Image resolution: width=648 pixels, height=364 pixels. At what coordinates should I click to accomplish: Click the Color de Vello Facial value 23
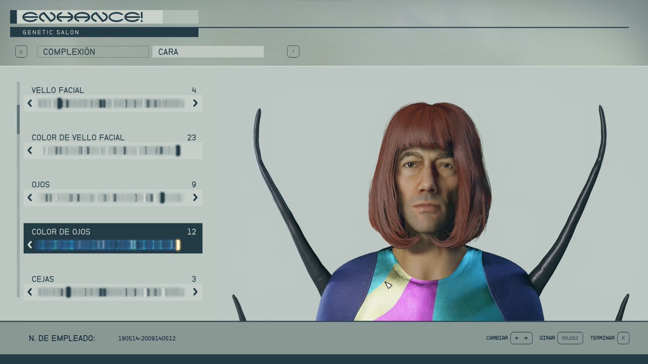click(192, 138)
